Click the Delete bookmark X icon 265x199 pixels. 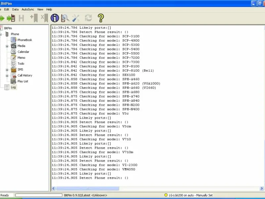[x=44, y=18]
